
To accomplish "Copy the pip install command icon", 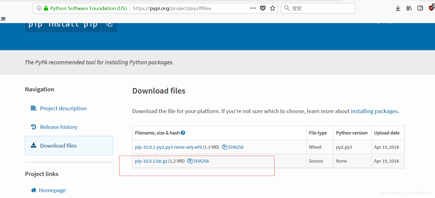I will click(x=109, y=25).
